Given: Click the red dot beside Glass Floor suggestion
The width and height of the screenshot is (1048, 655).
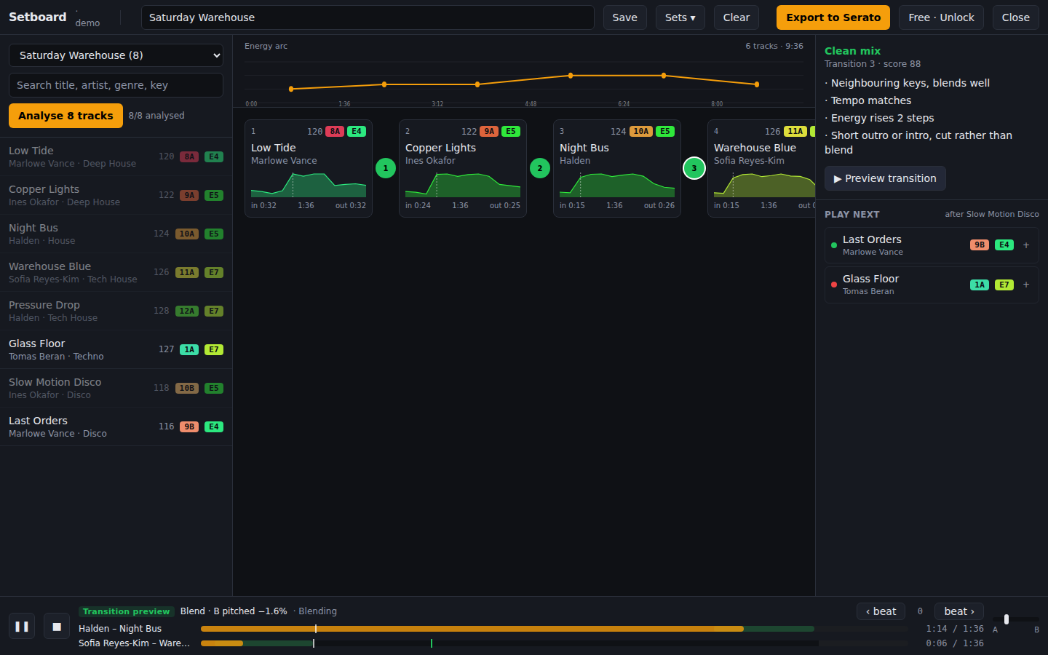Looking at the screenshot, I should click(834, 285).
